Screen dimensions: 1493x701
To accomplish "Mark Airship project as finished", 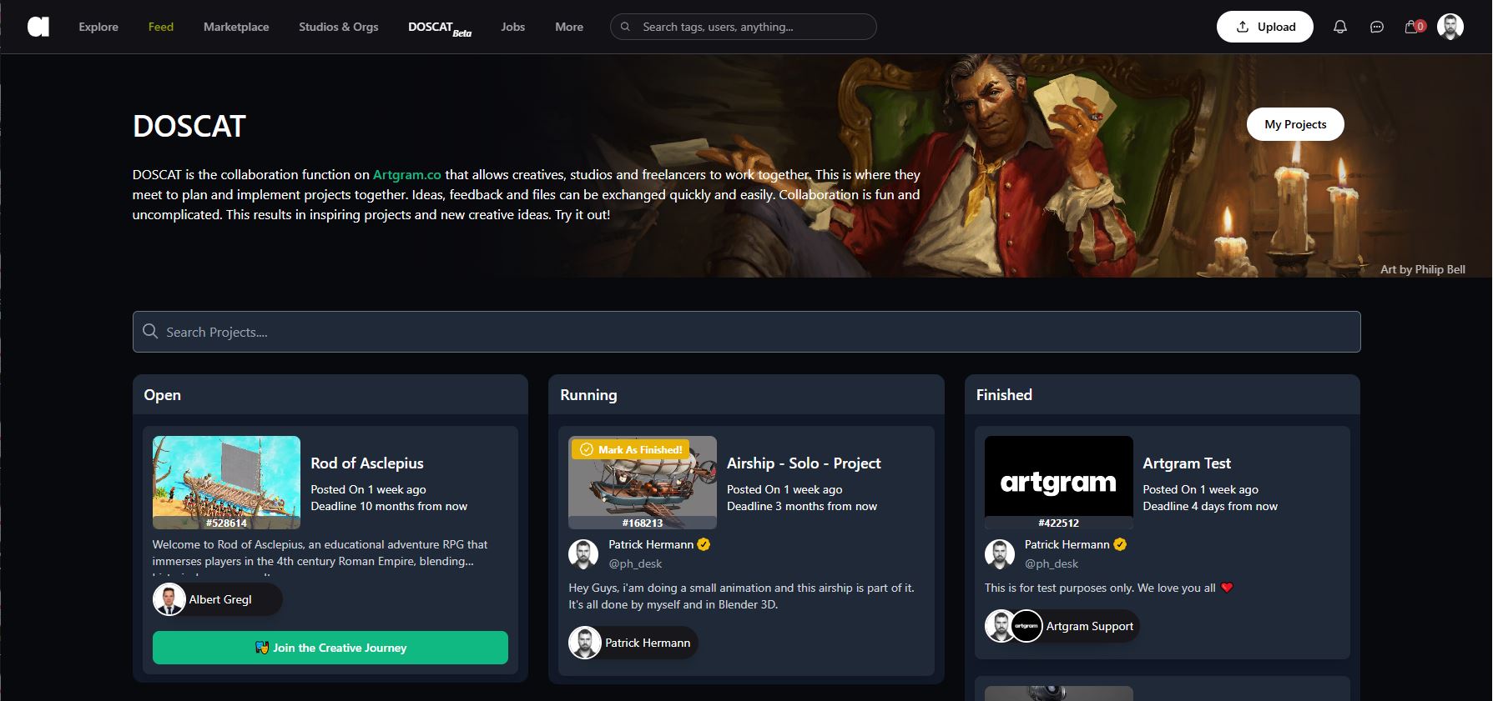I will (632, 449).
